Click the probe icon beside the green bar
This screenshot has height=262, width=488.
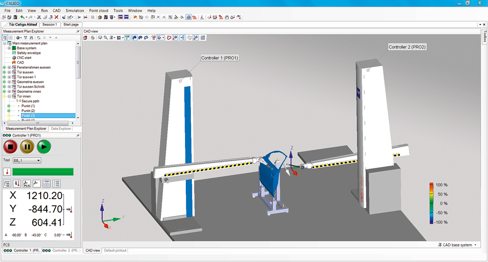[7, 171]
